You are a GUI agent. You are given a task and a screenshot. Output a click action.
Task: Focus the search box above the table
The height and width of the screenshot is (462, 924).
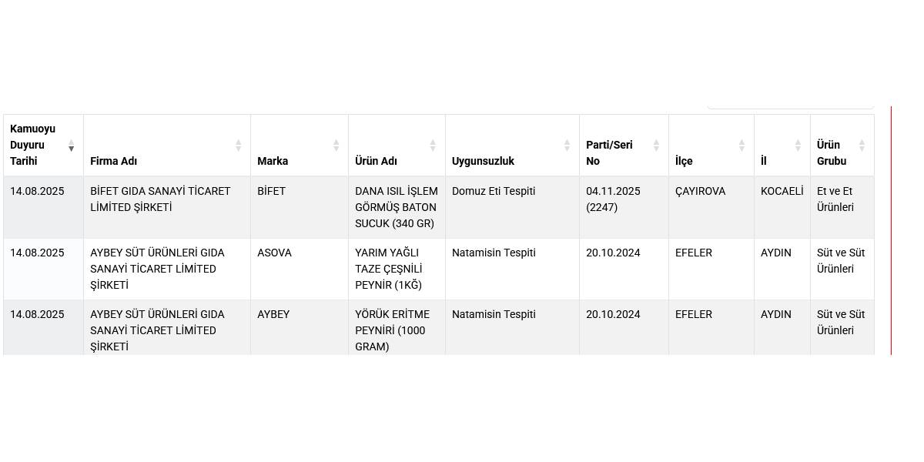pyautogui.click(x=790, y=105)
